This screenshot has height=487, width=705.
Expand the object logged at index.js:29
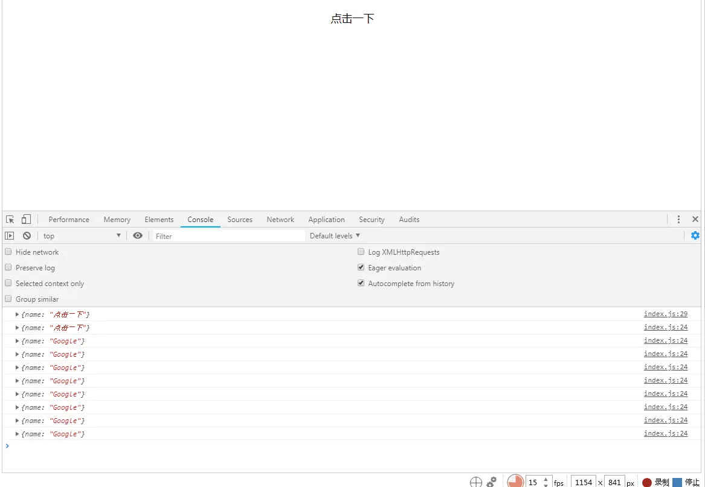point(17,314)
